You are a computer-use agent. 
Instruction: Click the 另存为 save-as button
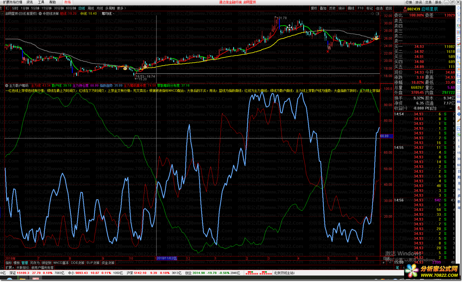35,263
